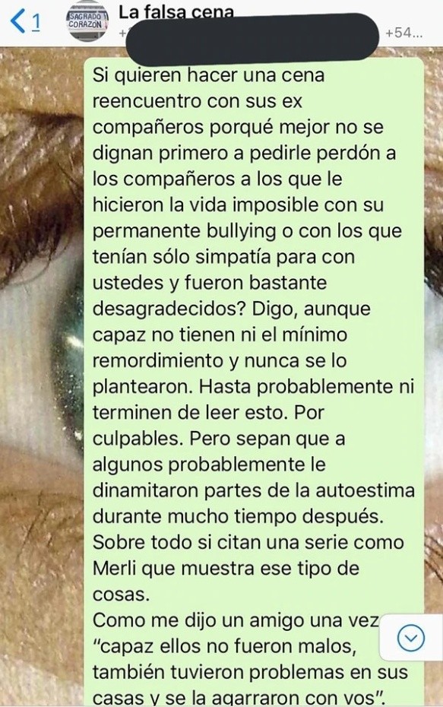
Task: Click the word 'Merli' in the message
Action: pos(115,568)
